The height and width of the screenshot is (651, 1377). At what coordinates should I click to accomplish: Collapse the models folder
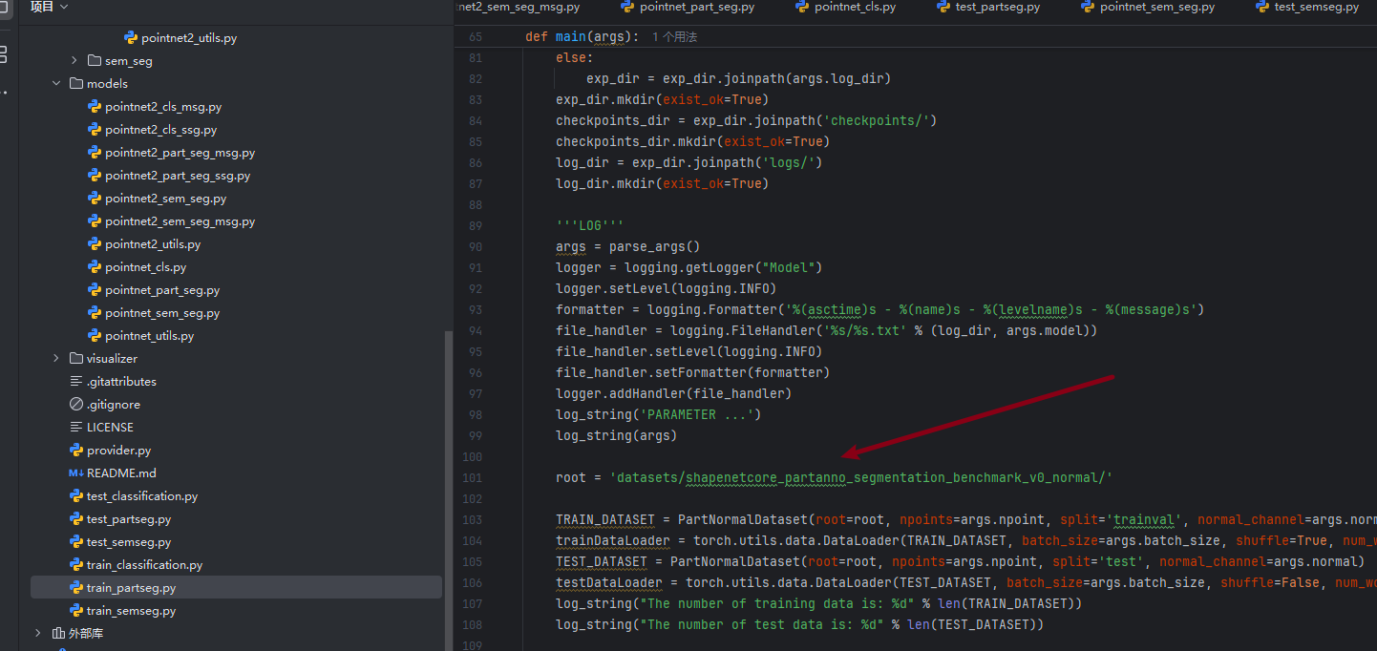pos(56,84)
